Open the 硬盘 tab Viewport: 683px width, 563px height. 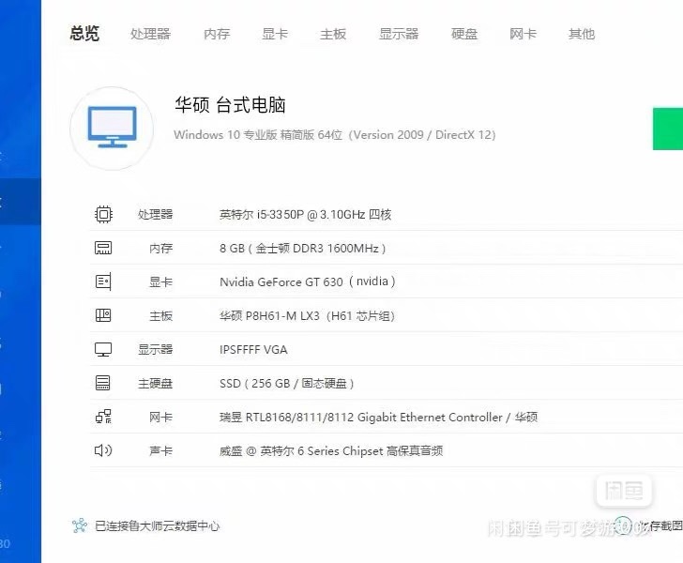tap(464, 34)
